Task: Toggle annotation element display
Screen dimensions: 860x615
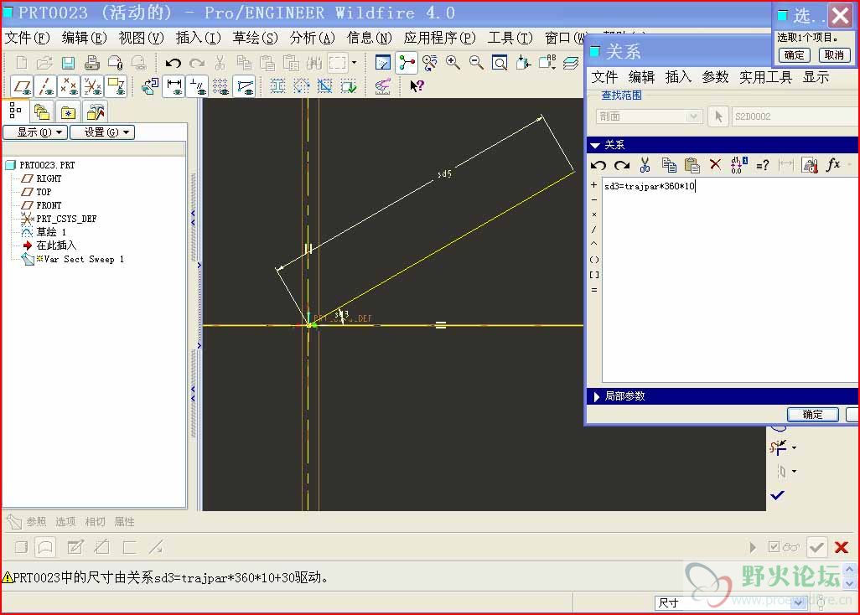Action: coord(117,86)
